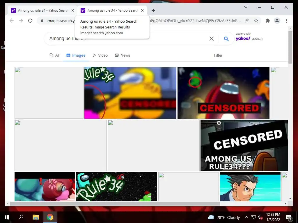The width and height of the screenshot is (298, 223).
Task: Click the vertical scrollbar thumb
Action: (290, 47)
